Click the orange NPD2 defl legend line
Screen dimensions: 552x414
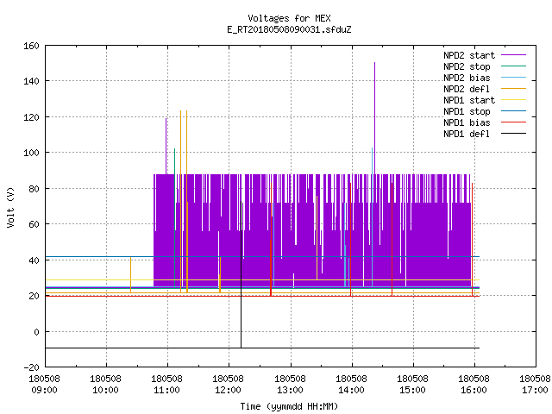tap(514, 88)
